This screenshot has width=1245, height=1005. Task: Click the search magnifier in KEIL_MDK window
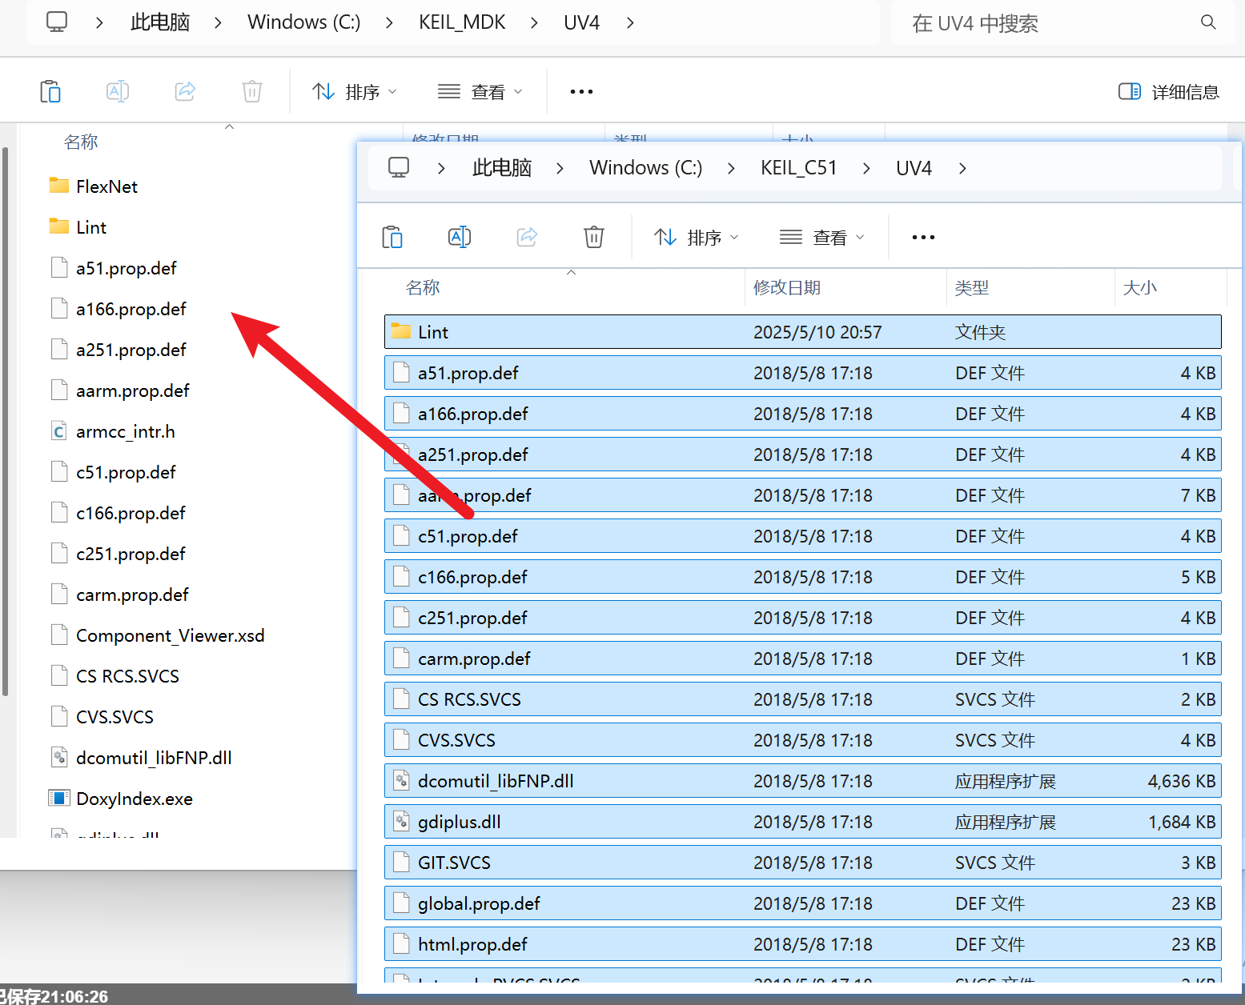tap(1208, 22)
